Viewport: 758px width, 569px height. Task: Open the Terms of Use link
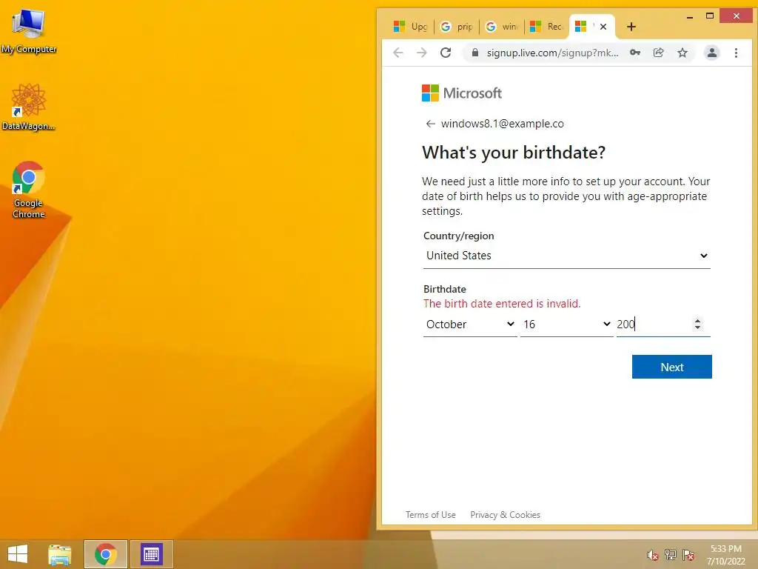click(x=430, y=515)
